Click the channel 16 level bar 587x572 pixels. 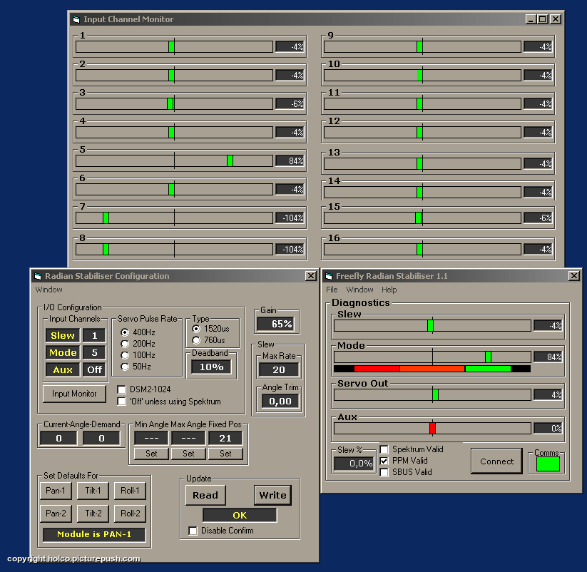pyautogui.click(x=422, y=250)
